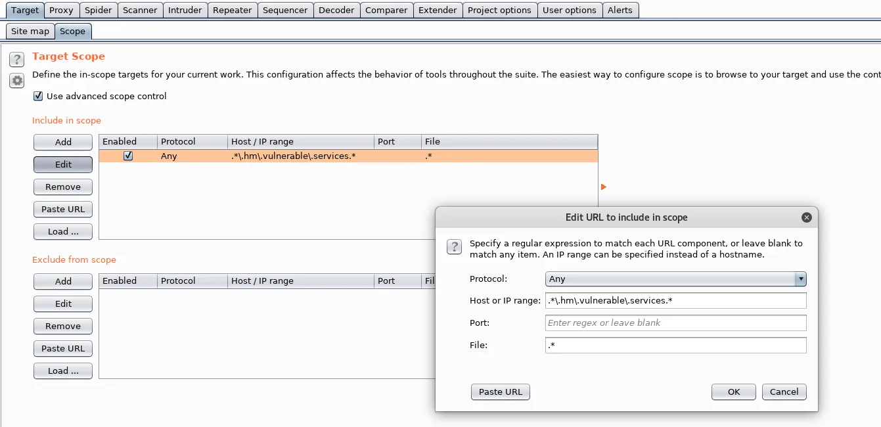Click Enabled column header in exclude table
The image size is (881, 427).
[x=128, y=281]
